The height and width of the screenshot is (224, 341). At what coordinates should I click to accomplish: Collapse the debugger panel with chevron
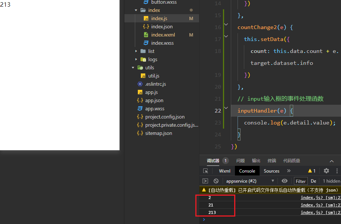click(x=332, y=161)
